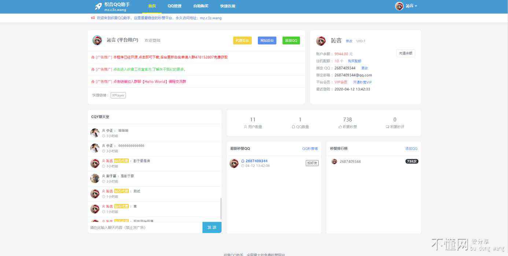Click the user avatar in top navigation bar

[x=399, y=6]
